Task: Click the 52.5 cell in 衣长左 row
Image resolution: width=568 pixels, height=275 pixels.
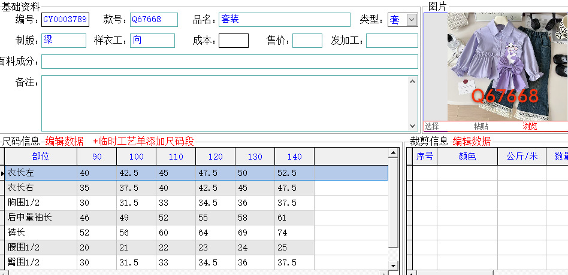Action: click(295, 173)
